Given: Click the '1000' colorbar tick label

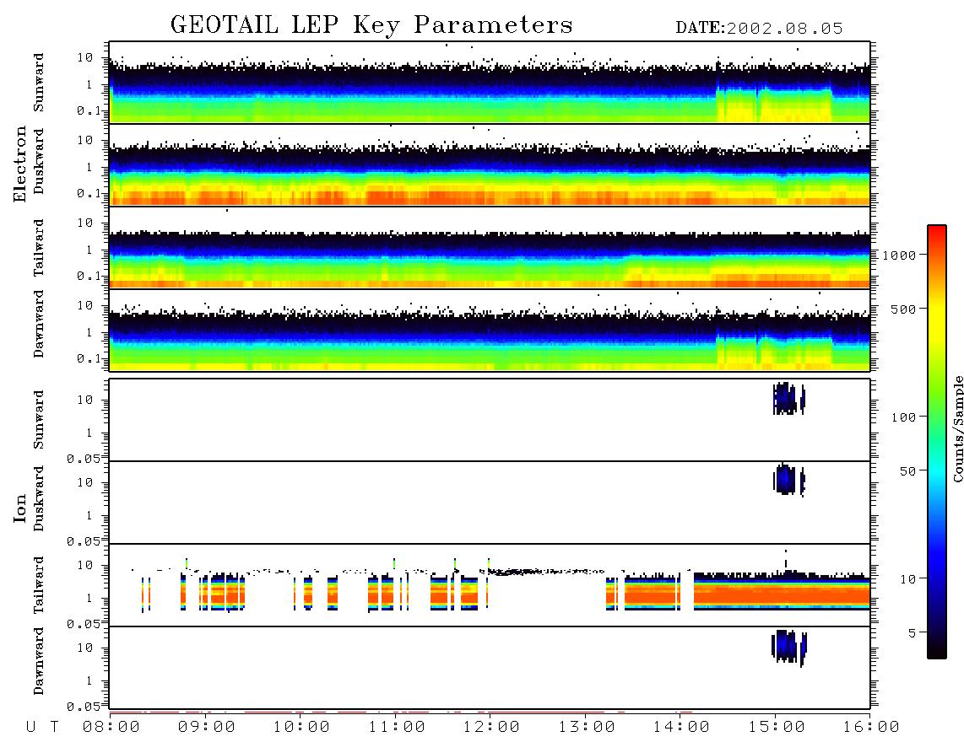Looking at the screenshot, I should tap(899, 255).
